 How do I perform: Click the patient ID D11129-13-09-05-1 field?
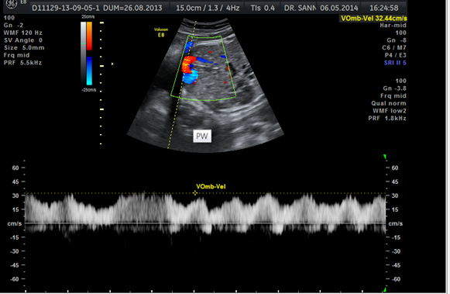tap(66, 8)
